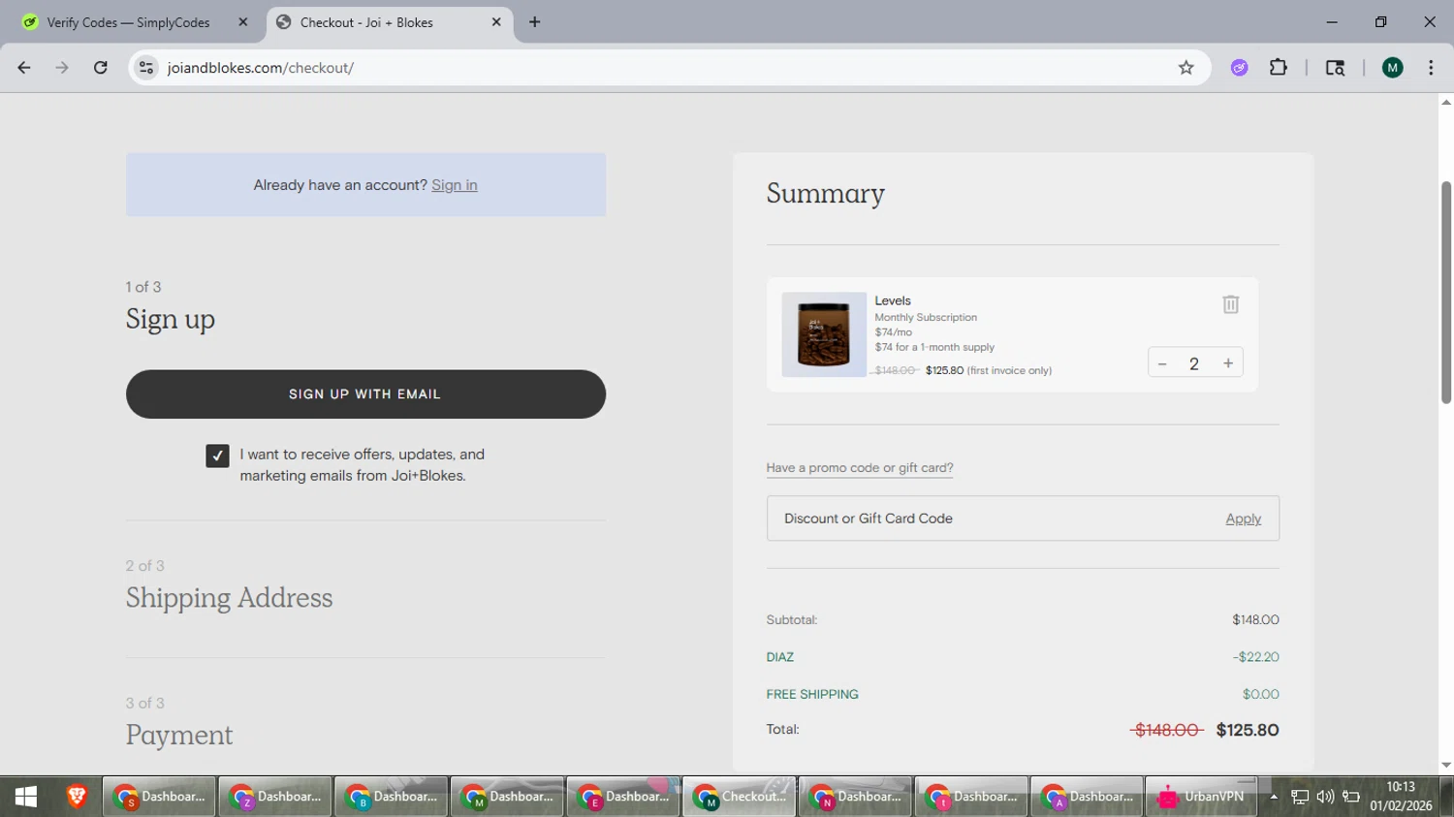Viewport: 1454px width, 817px height.
Task: Select the Checkout - Joi + Blokes tab
Action: (390, 22)
